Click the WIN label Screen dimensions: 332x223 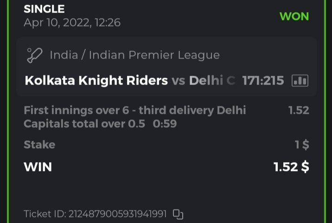pos(38,167)
